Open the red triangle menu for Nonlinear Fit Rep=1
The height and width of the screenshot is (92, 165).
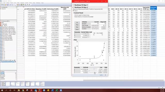(x=74, y=5)
